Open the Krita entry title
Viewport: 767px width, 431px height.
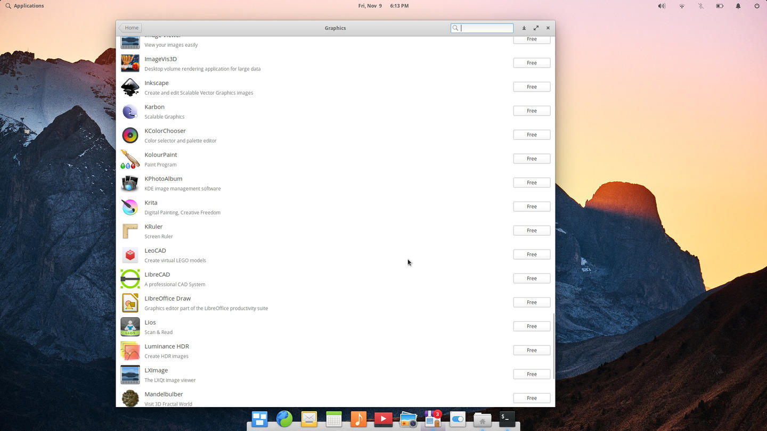(151, 203)
